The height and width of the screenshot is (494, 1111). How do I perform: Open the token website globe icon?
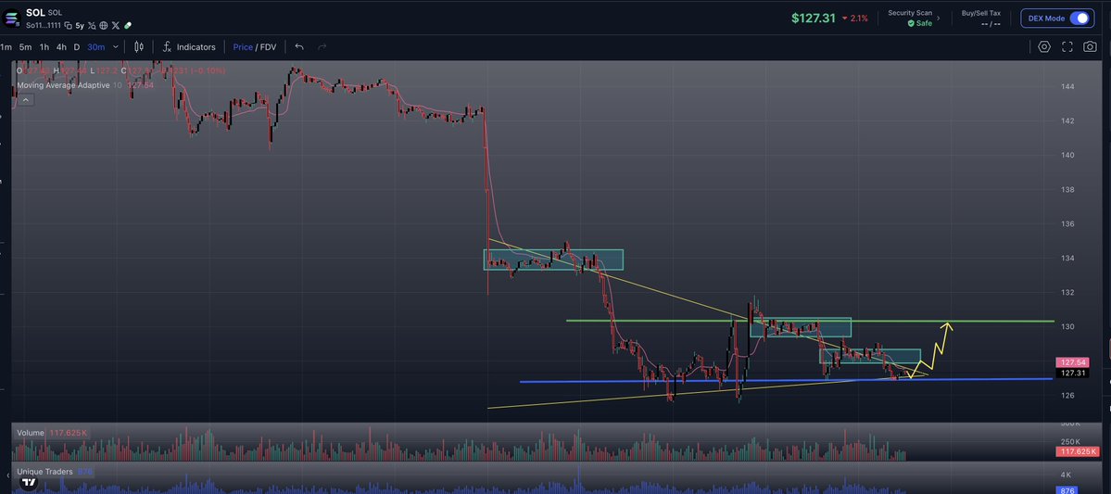pos(104,26)
